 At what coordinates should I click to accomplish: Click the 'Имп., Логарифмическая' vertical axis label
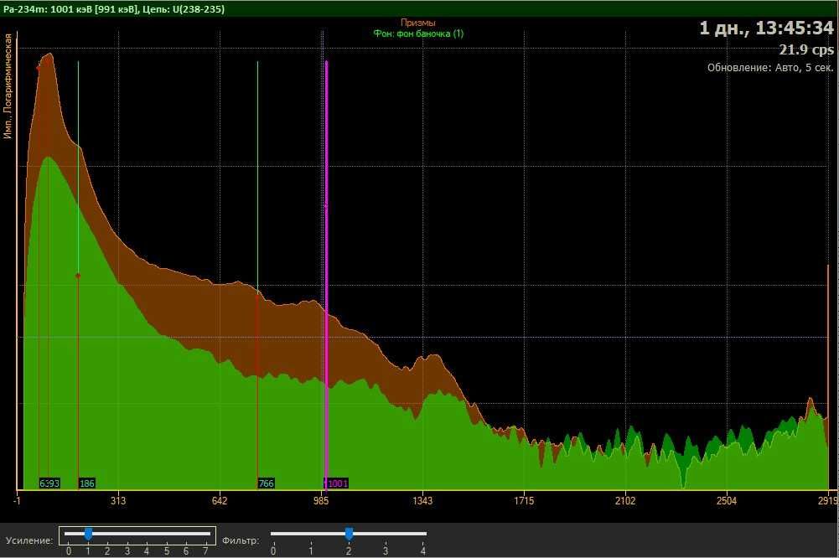(x=8, y=86)
